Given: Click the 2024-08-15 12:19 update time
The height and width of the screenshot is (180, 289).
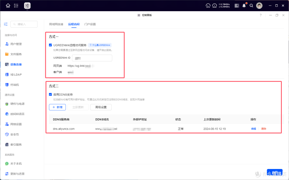Looking at the screenshot, I should (x=215, y=129).
